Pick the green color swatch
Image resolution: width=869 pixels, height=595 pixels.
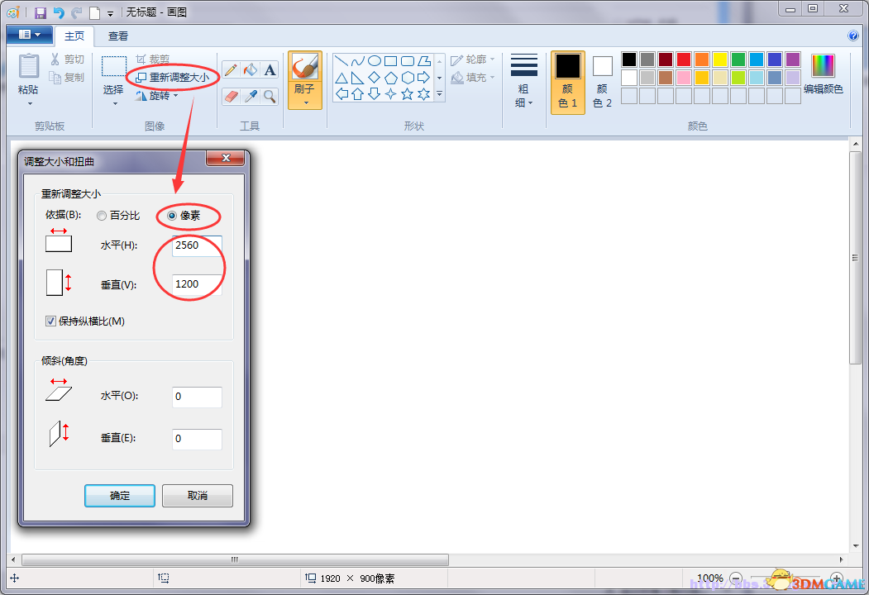coord(738,59)
